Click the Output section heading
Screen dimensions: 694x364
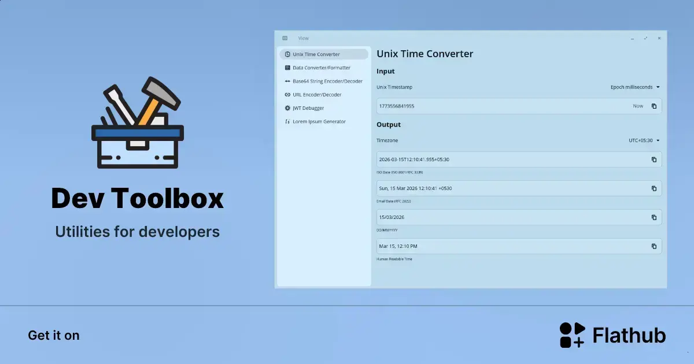389,125
